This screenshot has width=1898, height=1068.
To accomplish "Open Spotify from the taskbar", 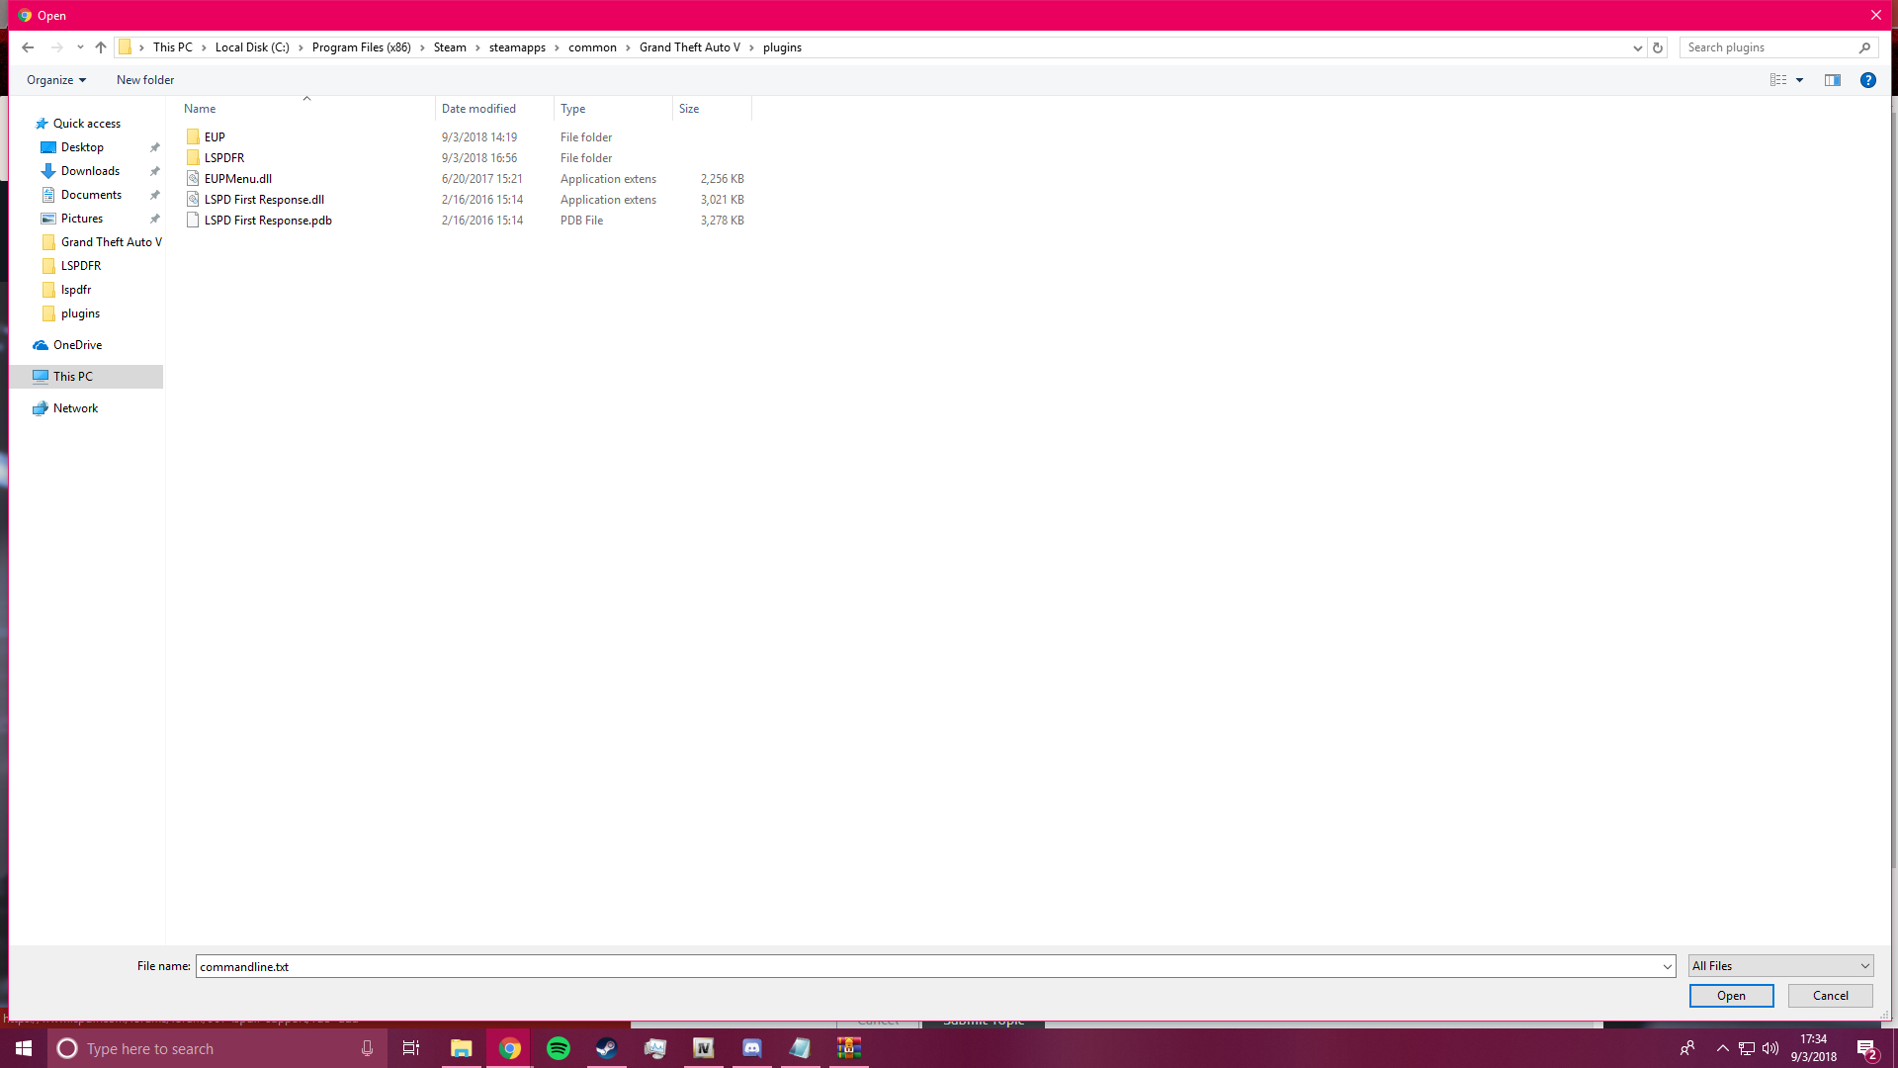I will coord(559,1048).
